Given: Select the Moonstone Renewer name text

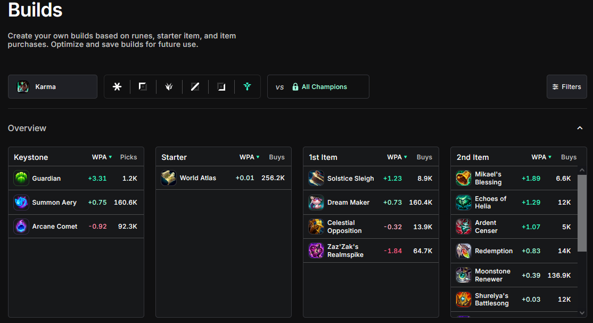Looking at the screenshot, I should click(x=492, y=275).
